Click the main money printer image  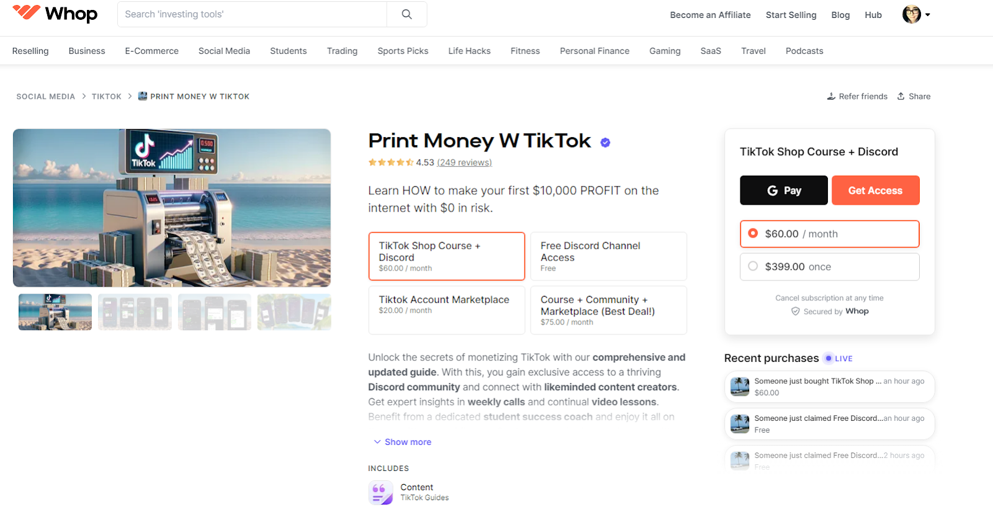[172, 207]
